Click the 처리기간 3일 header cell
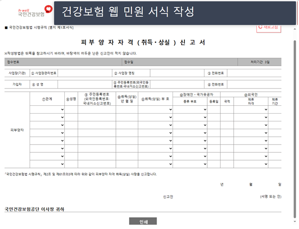This screenshot has width=299, height=229. [x=260, y=62]
